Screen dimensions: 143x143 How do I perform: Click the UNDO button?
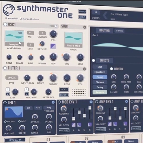point(82,11)
